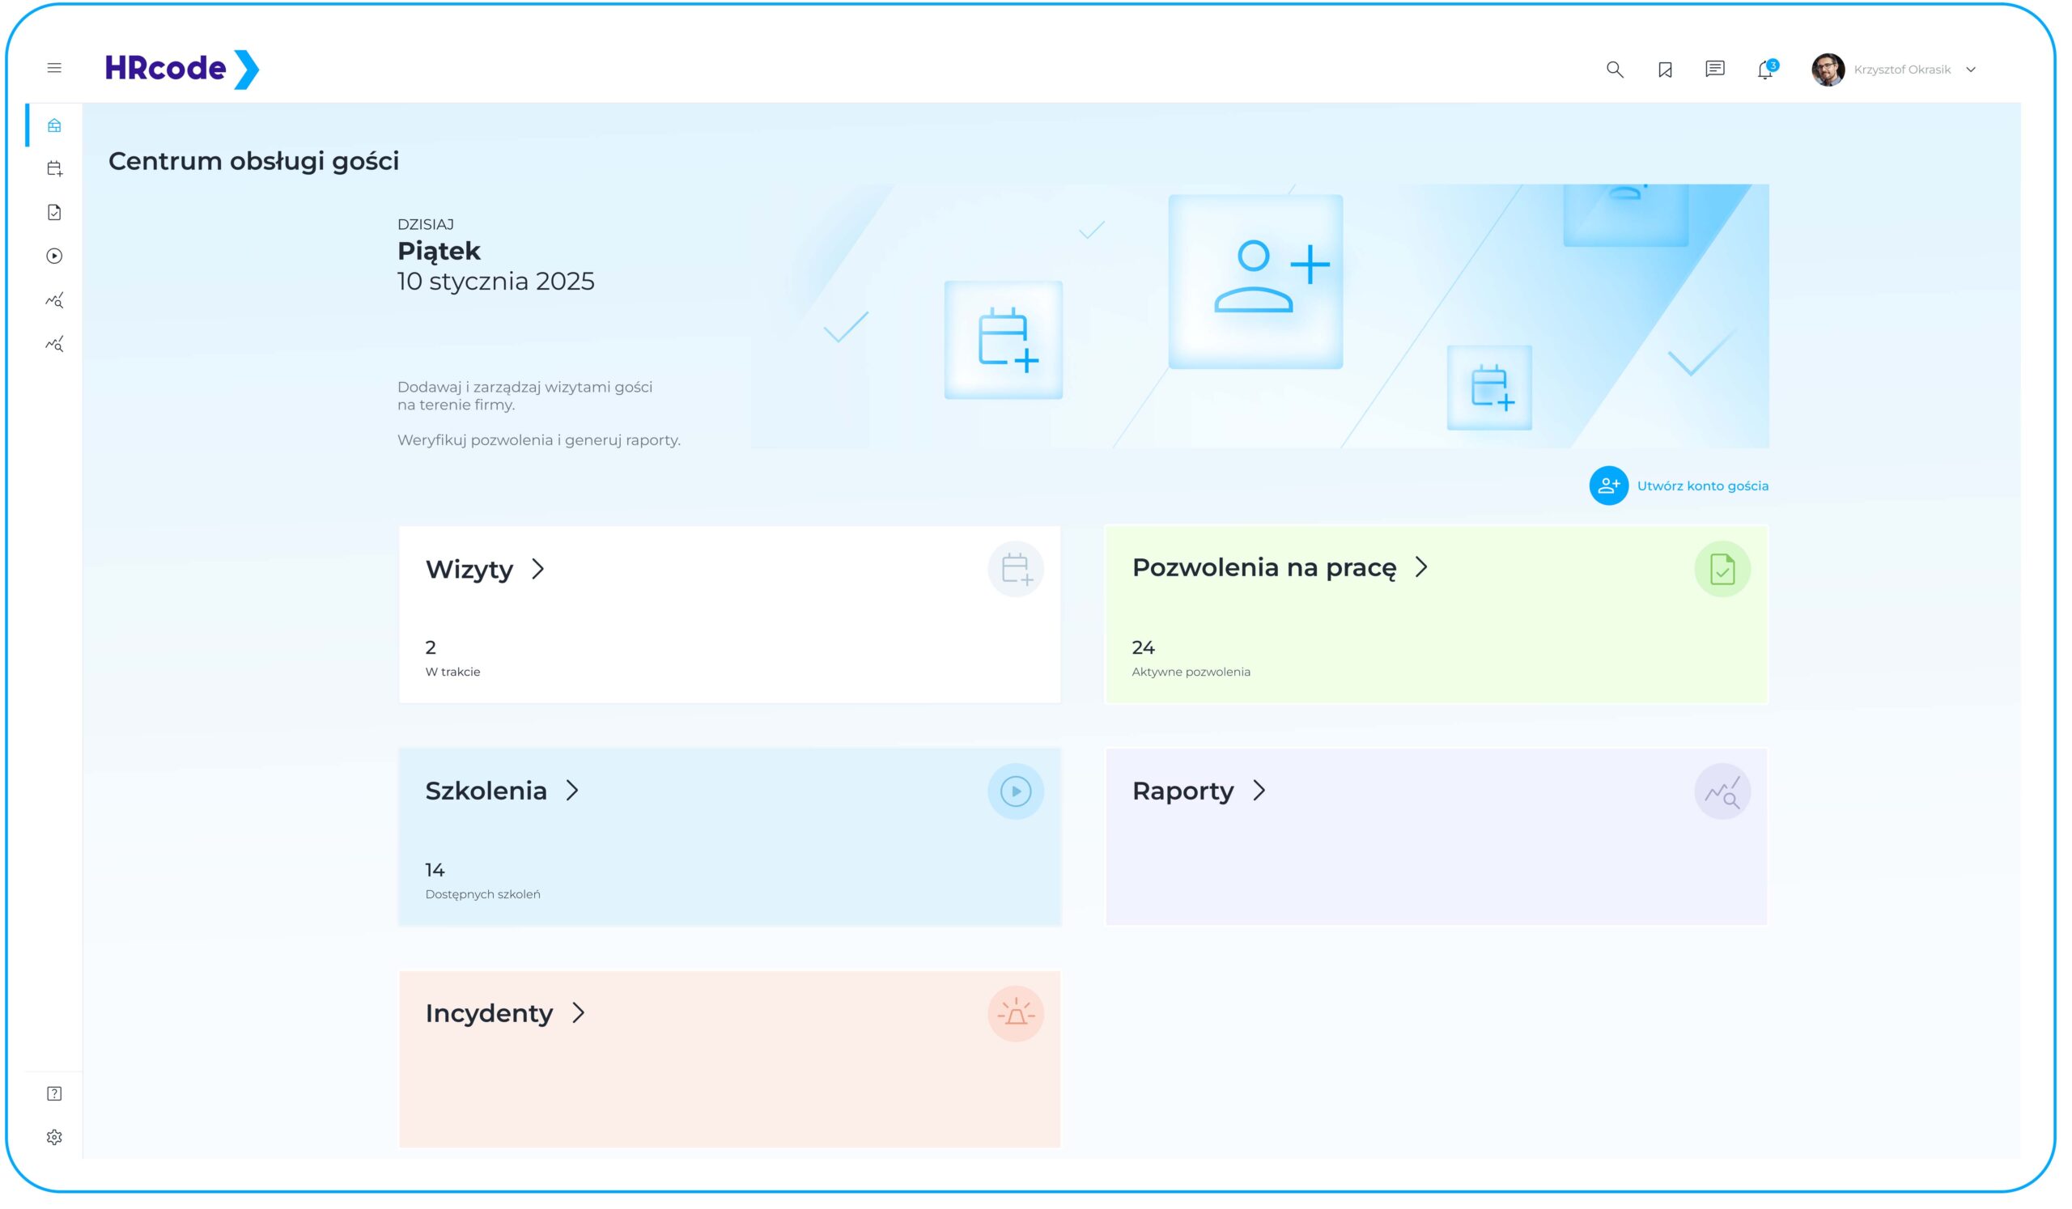Click the search magnifier icon
The height and width of the screenshot is (1209, 2072).
[x=1615, y=70]
